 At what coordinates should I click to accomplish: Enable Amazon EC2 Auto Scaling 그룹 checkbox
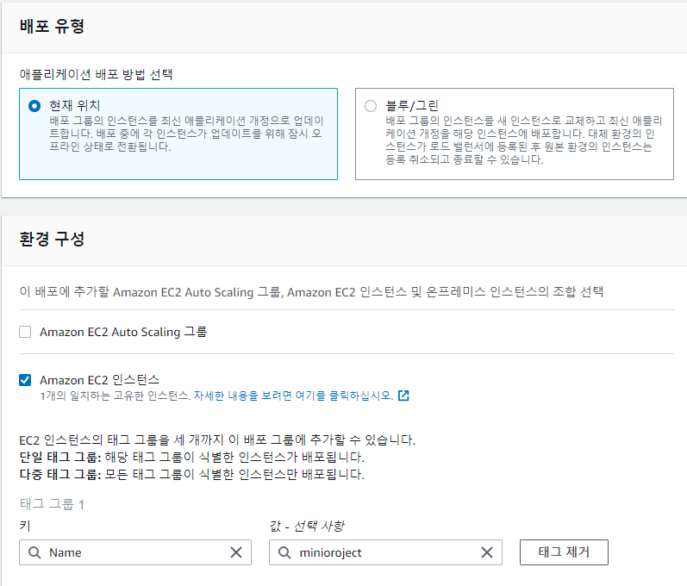tap(25, 332)
